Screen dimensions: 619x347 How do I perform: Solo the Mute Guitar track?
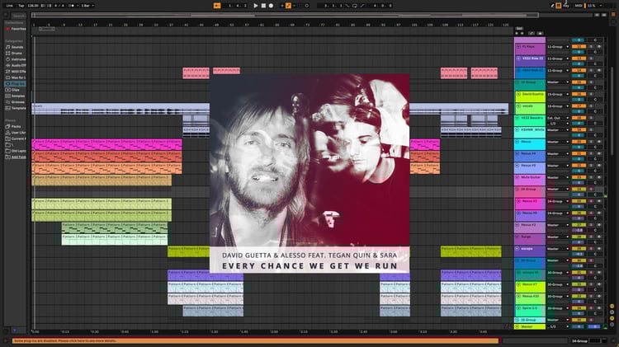tap(591, 177)
